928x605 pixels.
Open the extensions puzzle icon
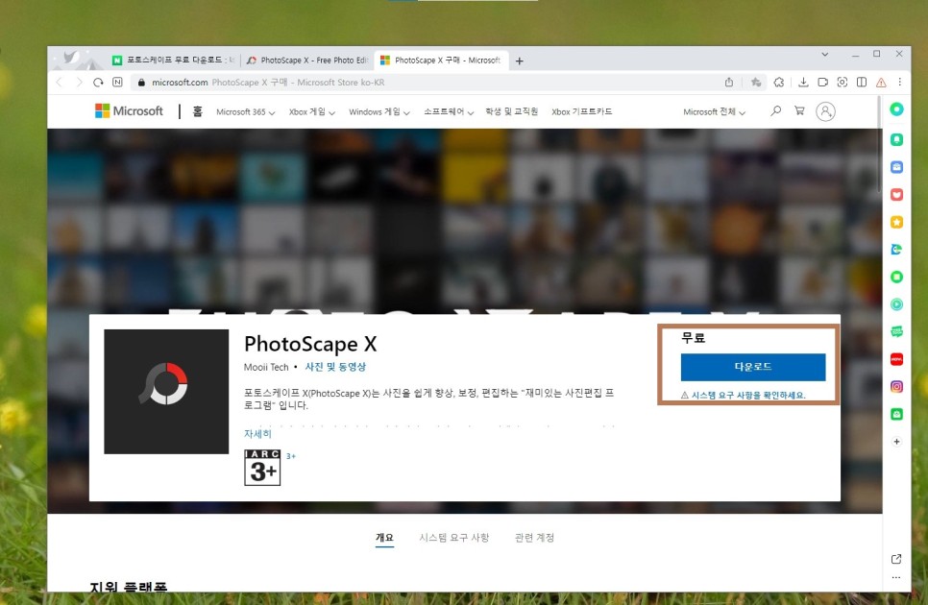coord(779,83)
